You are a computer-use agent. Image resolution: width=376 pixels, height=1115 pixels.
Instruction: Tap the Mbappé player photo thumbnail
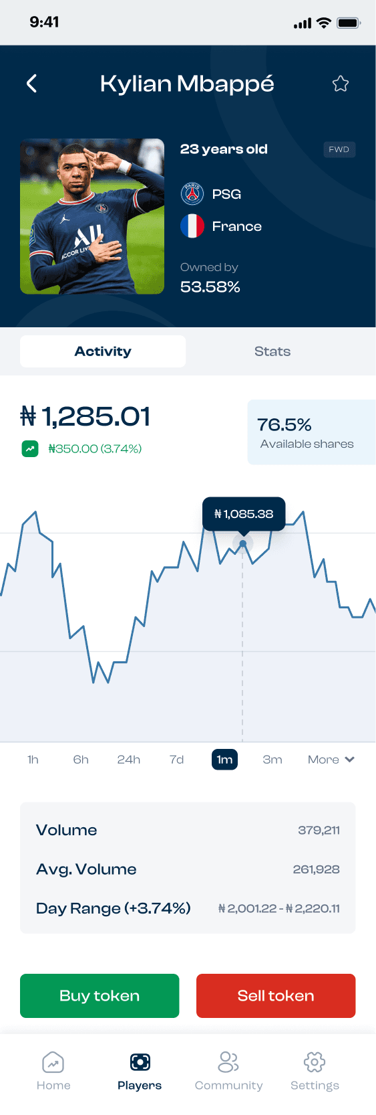(x=92, y=216)
